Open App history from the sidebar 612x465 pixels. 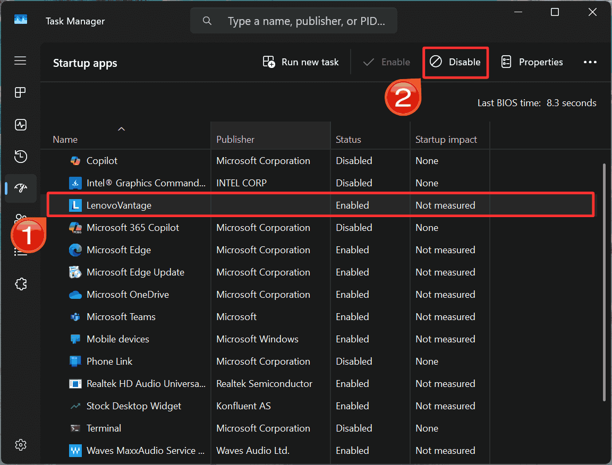pos(20,157)
